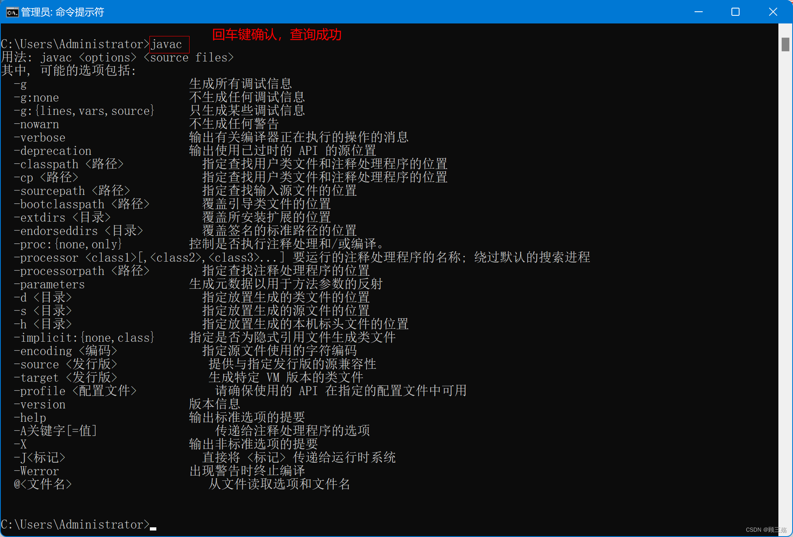The width and height of the screenshot is (793, 537).
Task: Click the '-deprecation' option text
Action: click(53, 151)
